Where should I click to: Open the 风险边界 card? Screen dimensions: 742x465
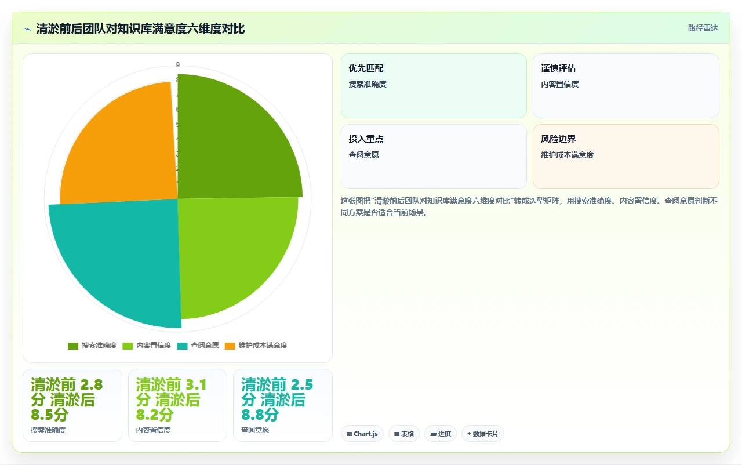click(626, 157)
